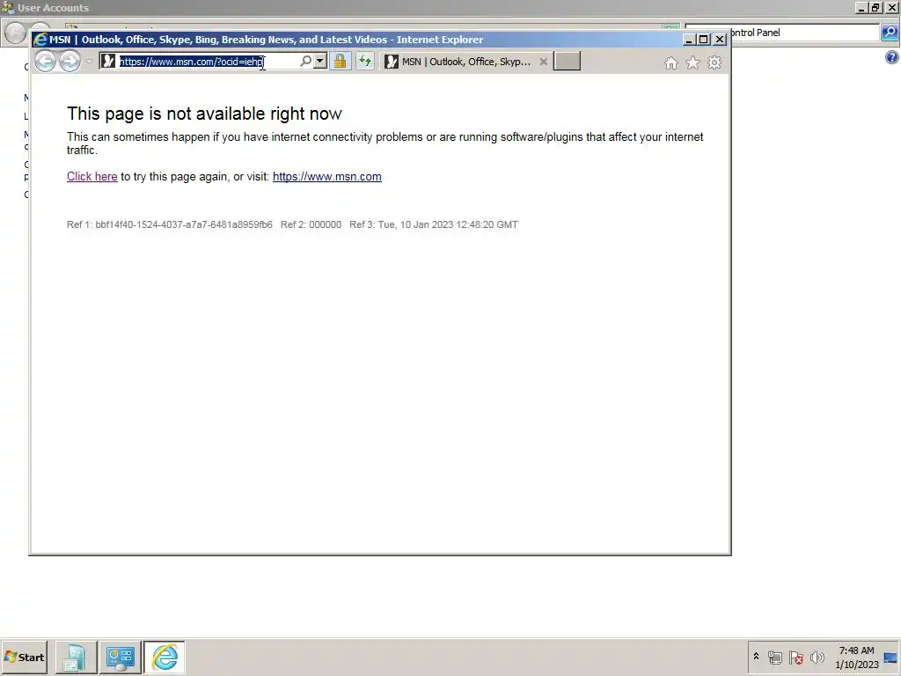The image size is (901, 676).
Task: Click the Ref 1 reference ID text
Action: click(170, 224)
